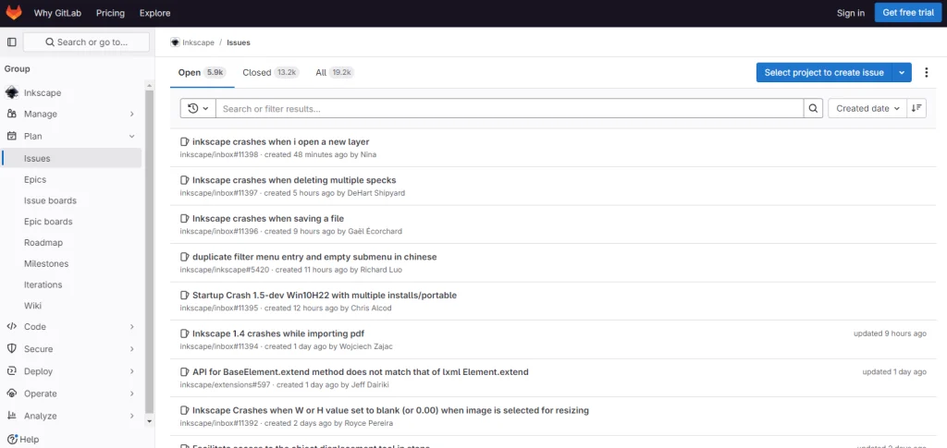The height and width of the screenshot is (448, 947).
Task: Select Issues in the sidebar
Action: (x=72, y=159)
